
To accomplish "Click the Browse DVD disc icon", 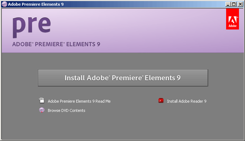I will coord(42,110).
